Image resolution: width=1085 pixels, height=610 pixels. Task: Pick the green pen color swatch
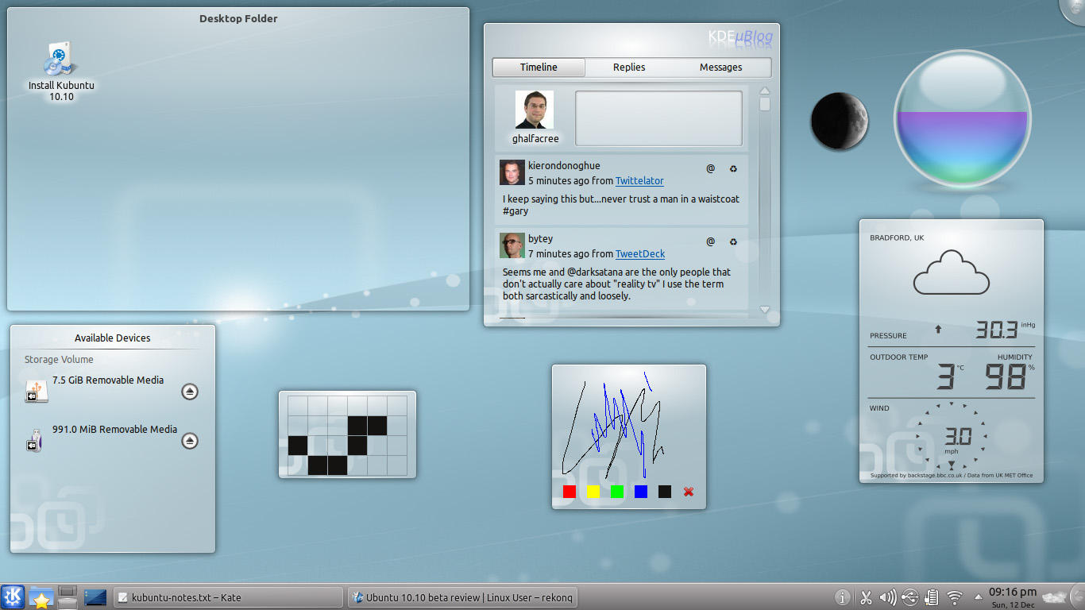tap(617, 492)
